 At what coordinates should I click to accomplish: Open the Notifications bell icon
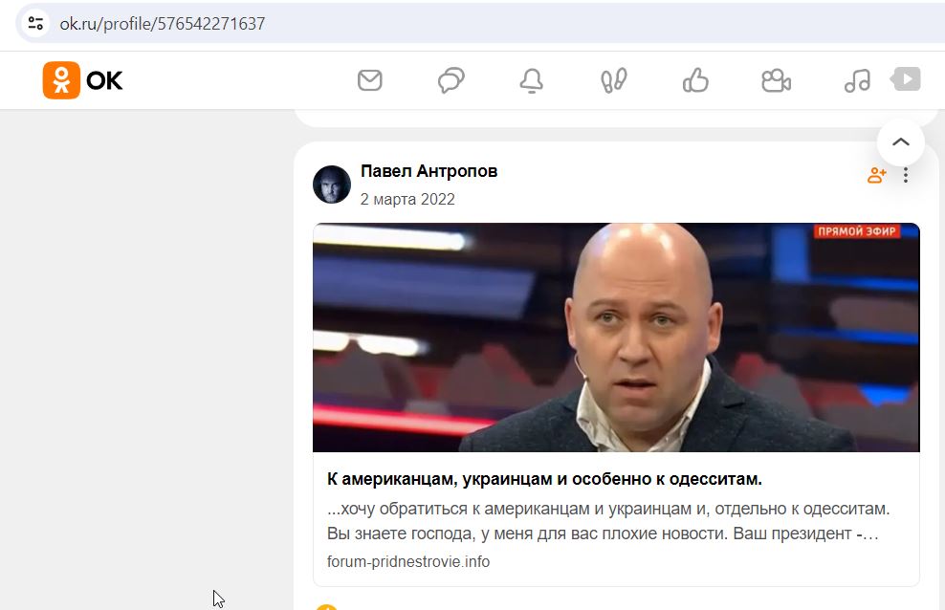tap(532, 80)
